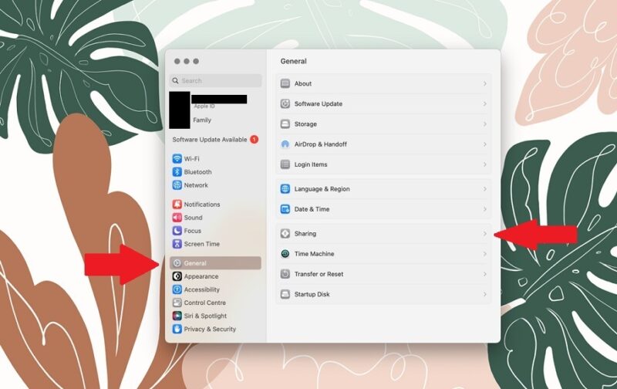
Task: Expand the Sharing row chevron
Action: point(485,234)
